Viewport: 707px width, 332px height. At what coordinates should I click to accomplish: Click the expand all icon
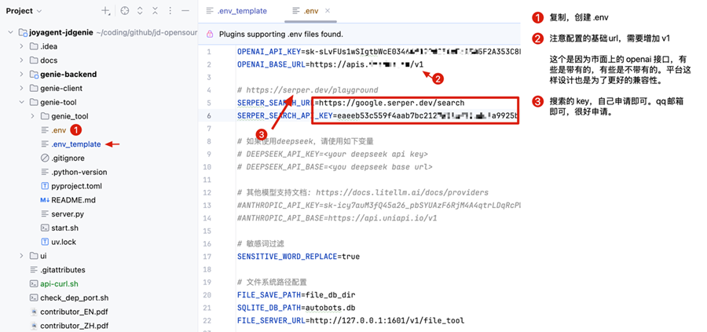140,11
